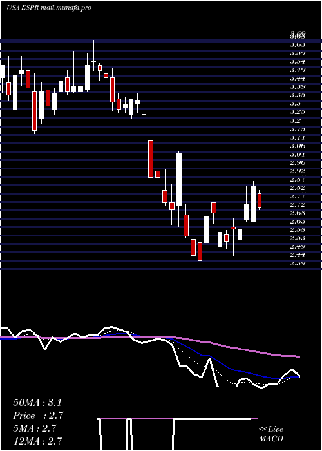Viewport: 322px width, 451px height.
Task: Click the 2.44 price axis label
Action: coord(298,254)
